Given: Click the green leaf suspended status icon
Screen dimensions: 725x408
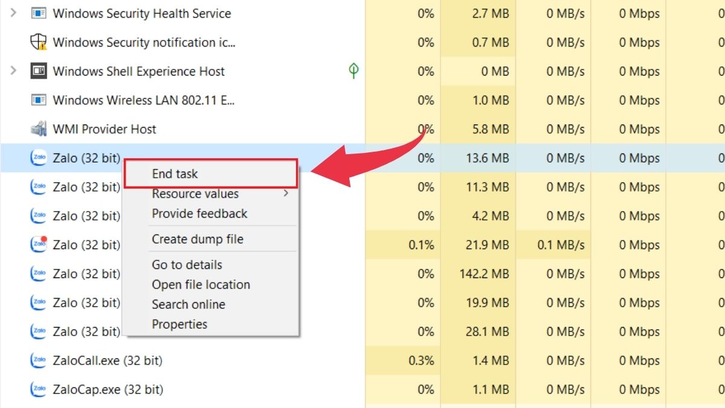Looking at the screenshot, I should [x=354, y=71].
